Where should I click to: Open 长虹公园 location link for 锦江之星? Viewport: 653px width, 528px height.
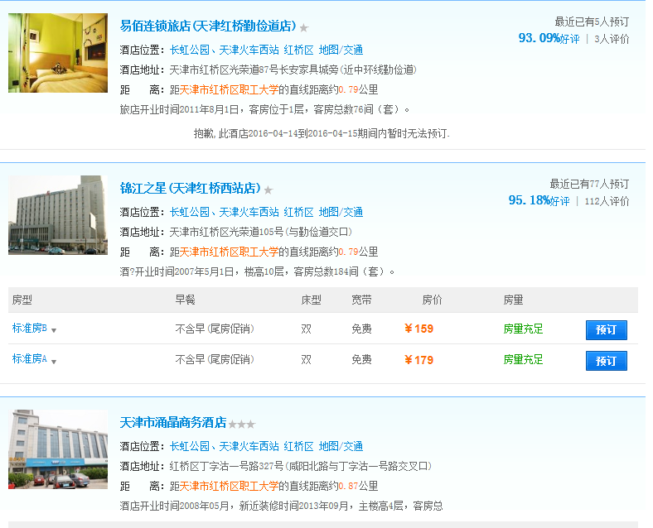[x=190, y=212]
